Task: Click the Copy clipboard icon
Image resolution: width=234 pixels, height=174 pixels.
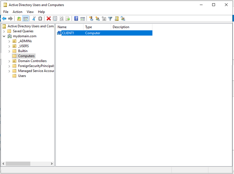Action: click(x=40, y=19)
